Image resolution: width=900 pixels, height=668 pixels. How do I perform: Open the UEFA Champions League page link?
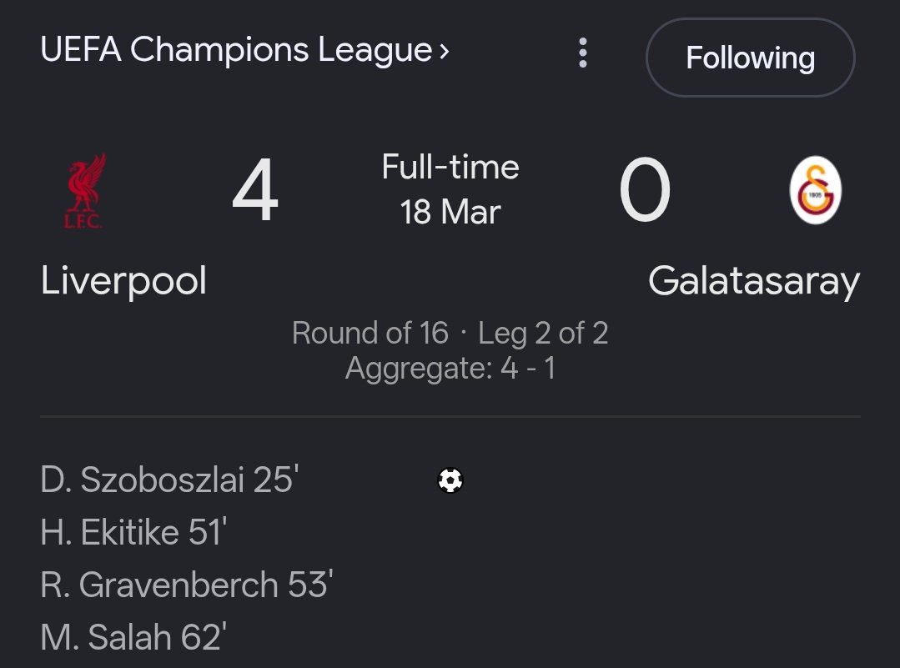[236, 51]
